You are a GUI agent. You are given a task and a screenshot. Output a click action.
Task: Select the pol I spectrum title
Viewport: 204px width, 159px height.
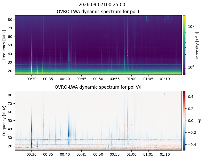98,12
